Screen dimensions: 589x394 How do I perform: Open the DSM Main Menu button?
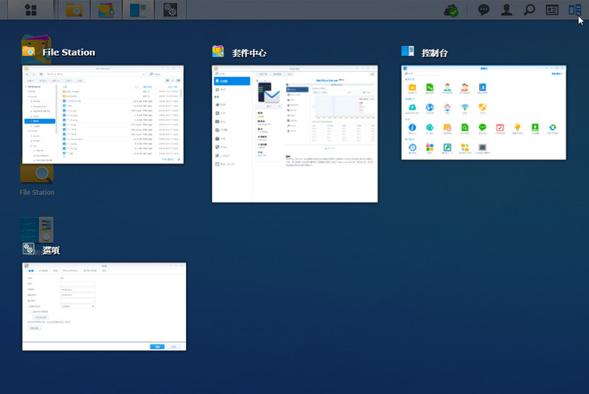(x=30, y=10)
